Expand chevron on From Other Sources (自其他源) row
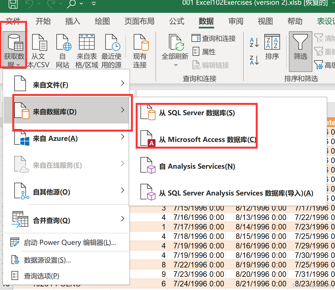Screen dimensions: 335x290 coord(123,190)
